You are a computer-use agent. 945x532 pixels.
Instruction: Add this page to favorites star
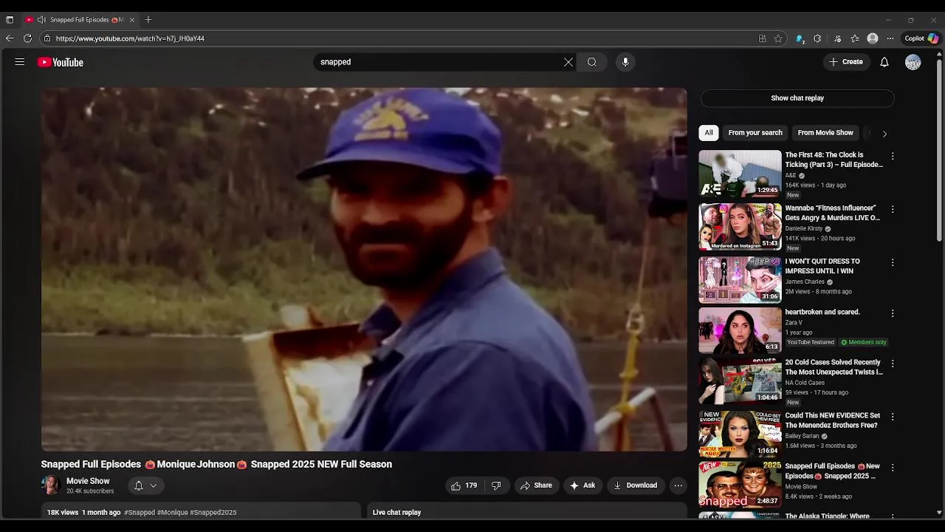[x=778, y=38]
